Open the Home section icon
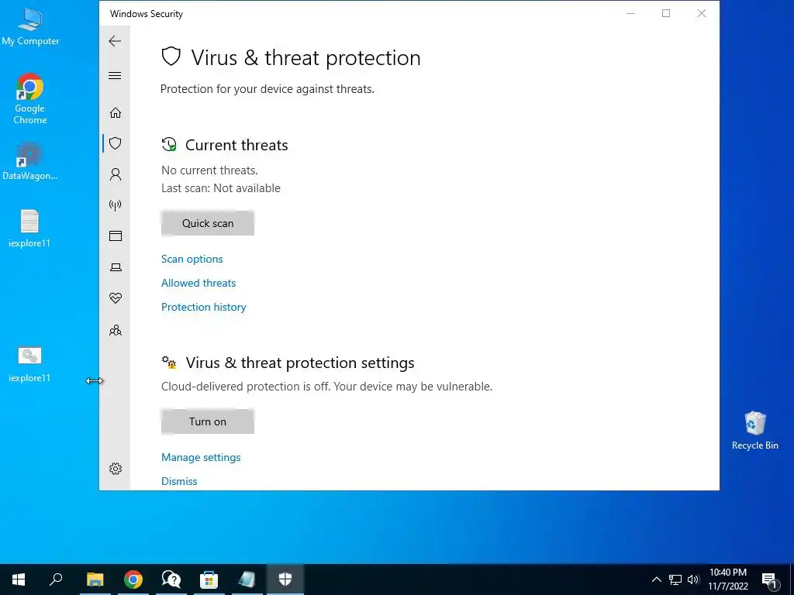Viewport: 794px width, 595px height. point(116,112)
